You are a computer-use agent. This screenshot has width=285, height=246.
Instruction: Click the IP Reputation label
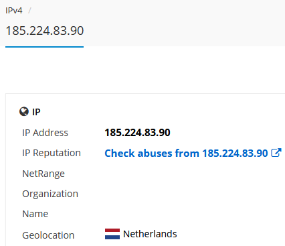pyautogui.click(x=52, y=153)
